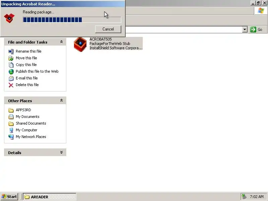
Task: Open the My Network Places link
Action: click(31, 137)
